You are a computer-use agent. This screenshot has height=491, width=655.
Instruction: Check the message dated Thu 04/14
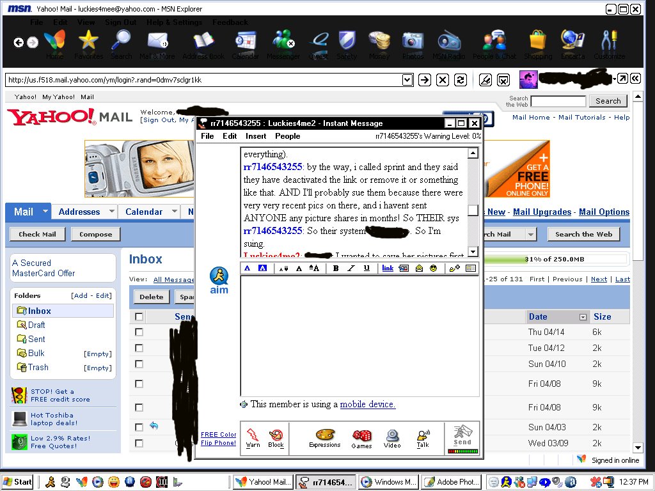pos(139,332)
